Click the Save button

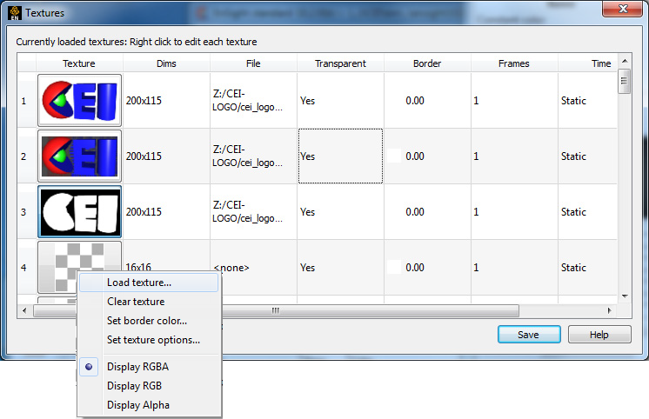pos(529,334)
